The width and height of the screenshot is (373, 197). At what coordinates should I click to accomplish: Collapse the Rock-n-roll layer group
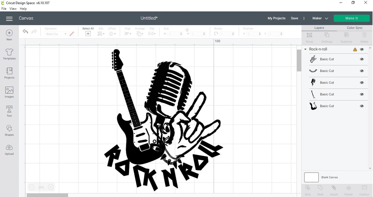(x=305, y=49)
